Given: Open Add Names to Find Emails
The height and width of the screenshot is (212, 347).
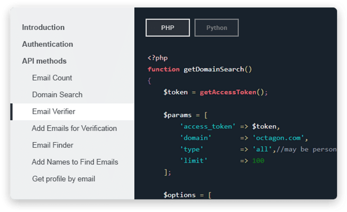Looking at the screenshot, I should click(75, 162).
